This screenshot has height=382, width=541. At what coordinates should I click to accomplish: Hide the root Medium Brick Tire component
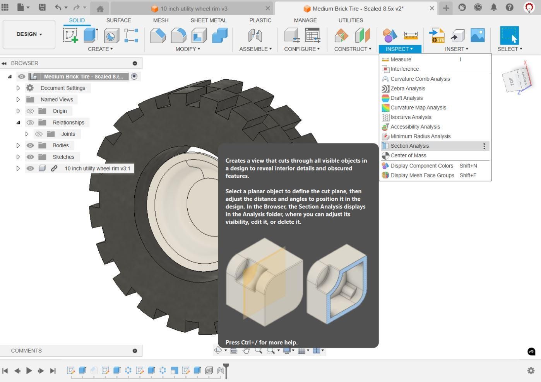click(x=22, y=77)
